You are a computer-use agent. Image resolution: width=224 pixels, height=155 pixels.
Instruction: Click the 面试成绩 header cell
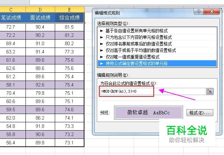coord(40,18)
